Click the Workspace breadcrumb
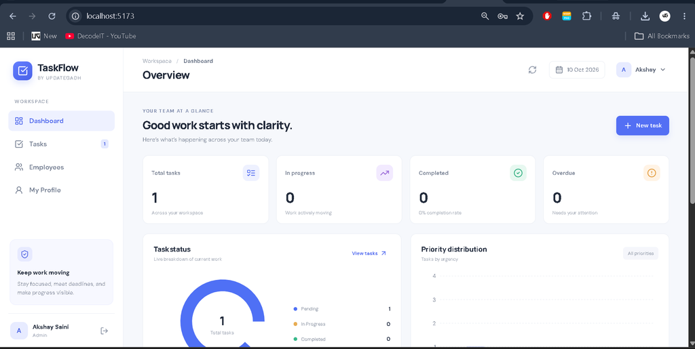The height and width of the screenshot is (349, 695). pos(157,61)
